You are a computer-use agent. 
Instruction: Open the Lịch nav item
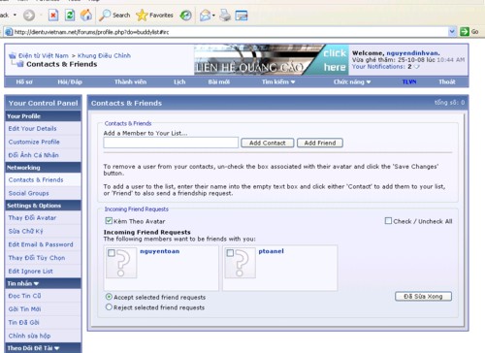pyautogui.click(x=179, y=82)
